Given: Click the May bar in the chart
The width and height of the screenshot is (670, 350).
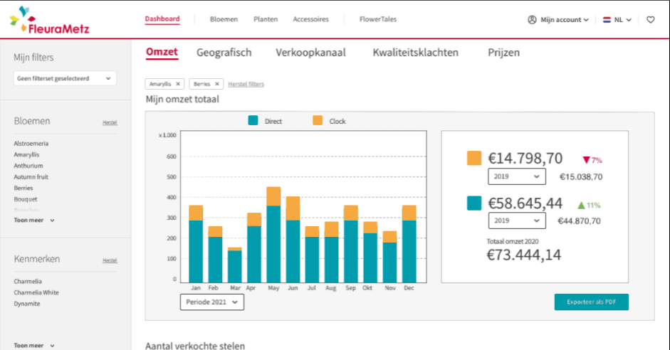Looking at the screenshot, I should [x=273, y=235].
